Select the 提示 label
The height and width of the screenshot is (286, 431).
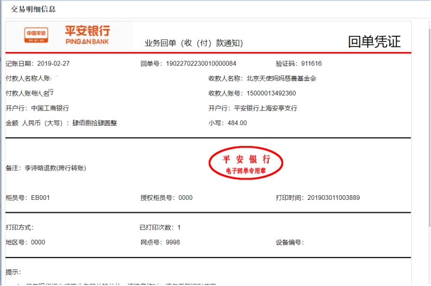point(13,272)
